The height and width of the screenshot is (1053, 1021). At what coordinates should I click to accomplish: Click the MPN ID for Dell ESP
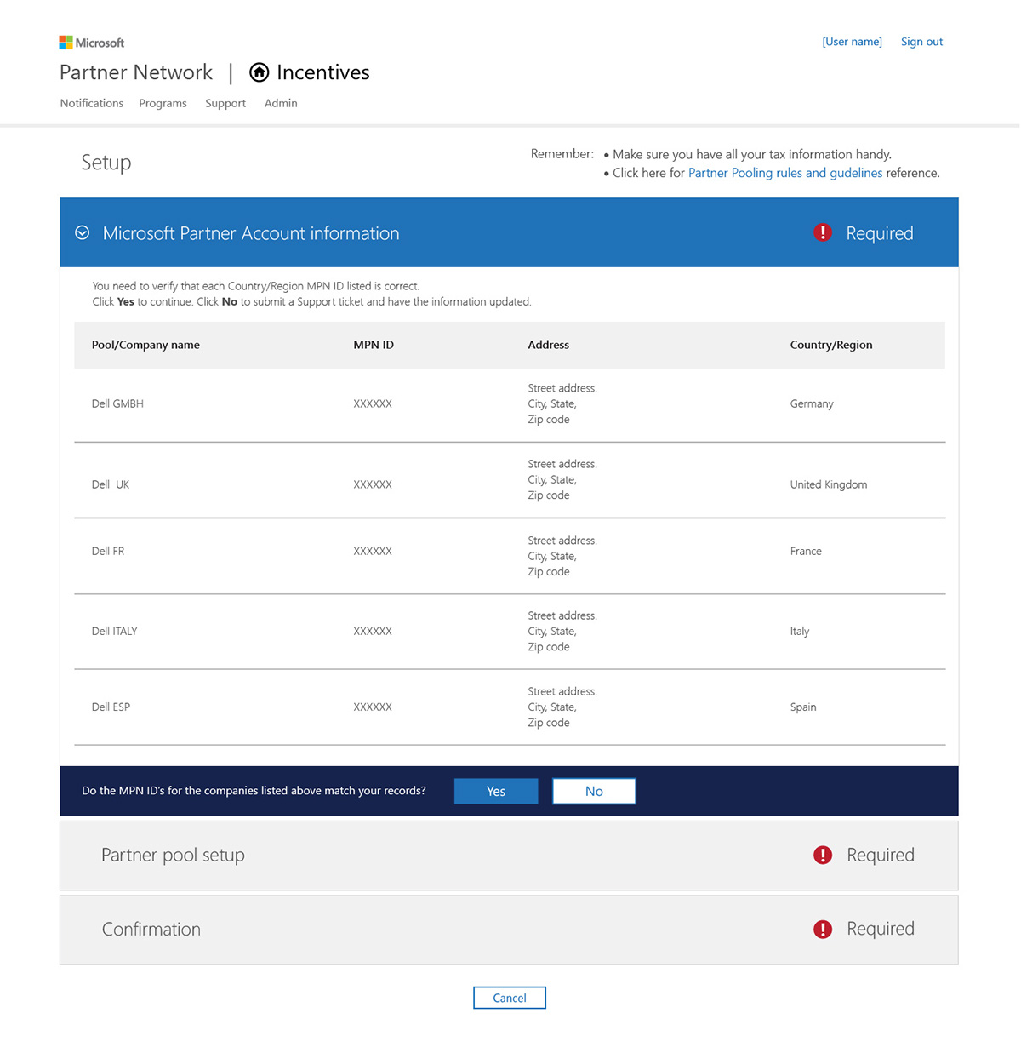pyautogui.click(x=373, y=707)
